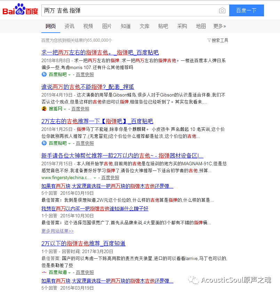Screen dimensions: 280x292
Task: Switch to the 采购 tab
Action: 182,26
